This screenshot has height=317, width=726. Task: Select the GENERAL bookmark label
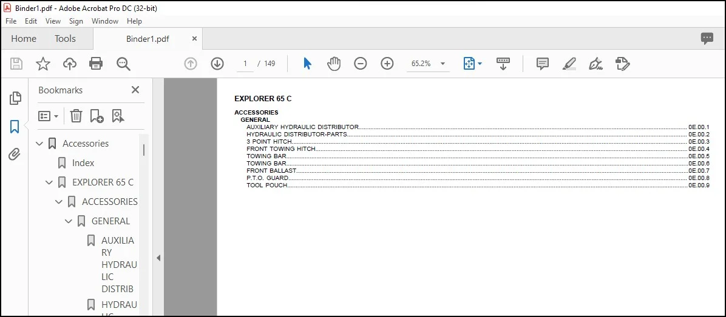pyautogui.click(x=110, y=221)
